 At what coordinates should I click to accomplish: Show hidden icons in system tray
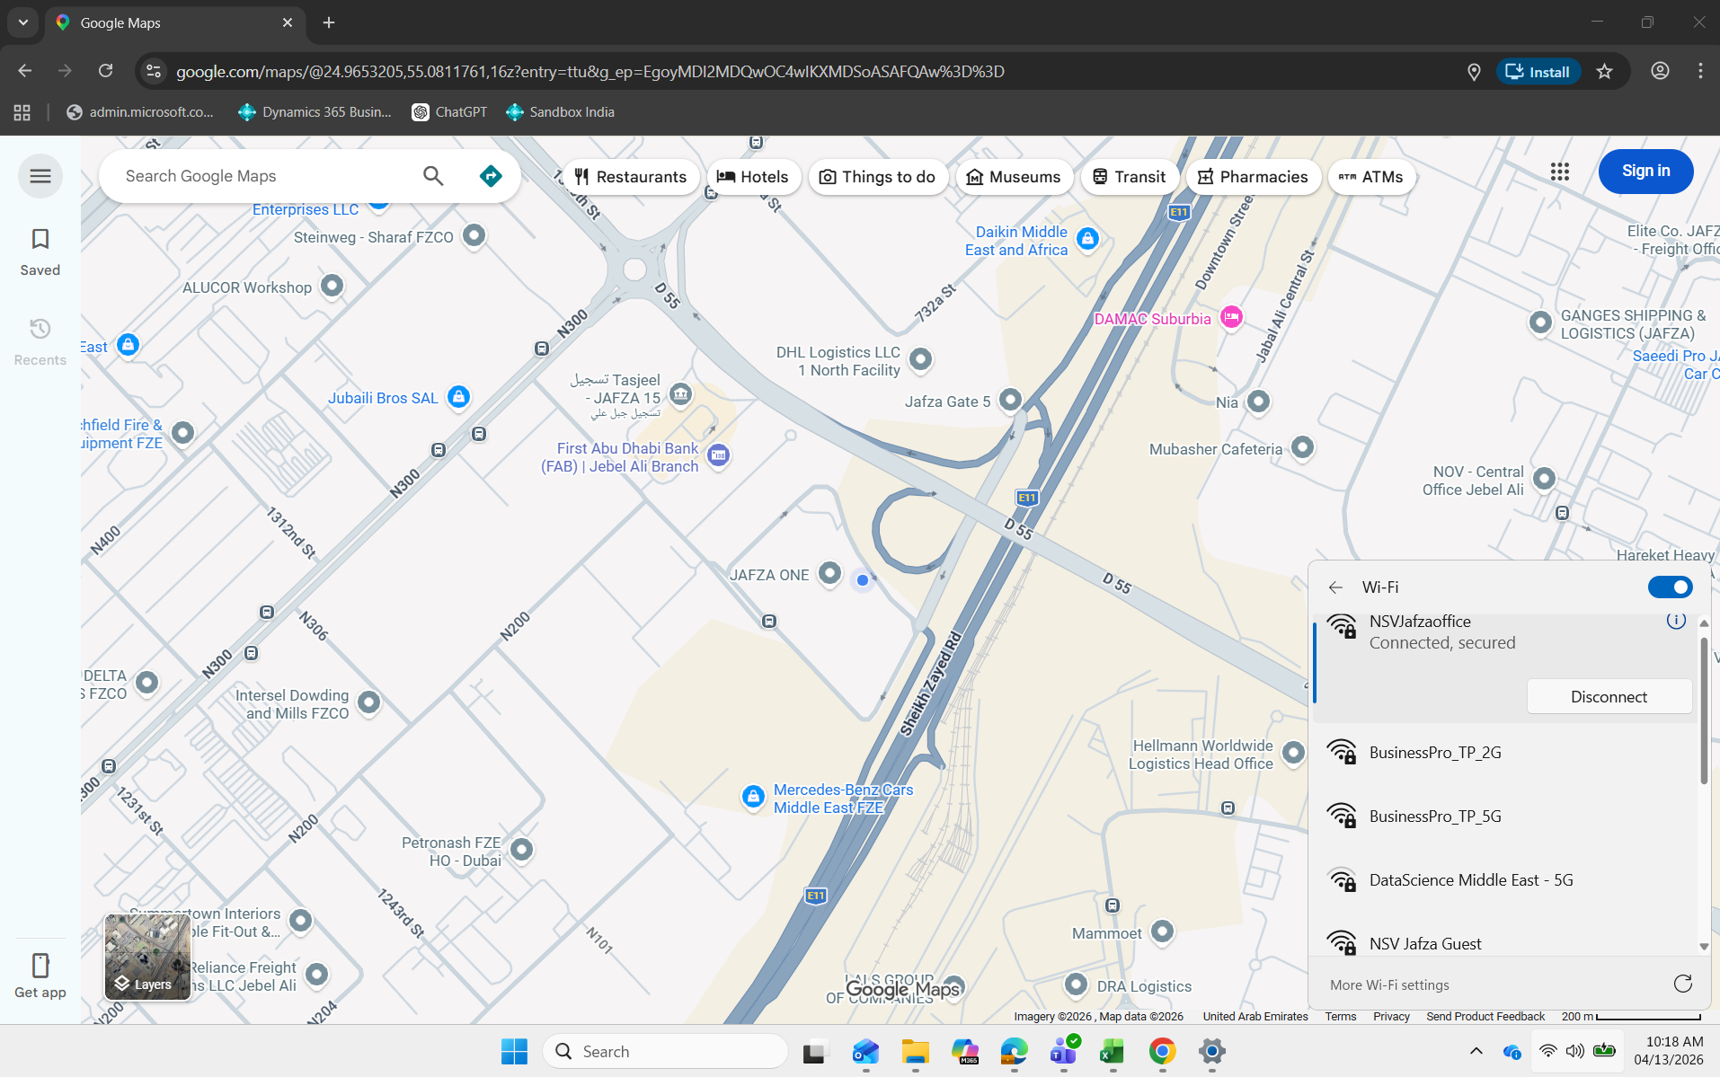[1476, 1051]
